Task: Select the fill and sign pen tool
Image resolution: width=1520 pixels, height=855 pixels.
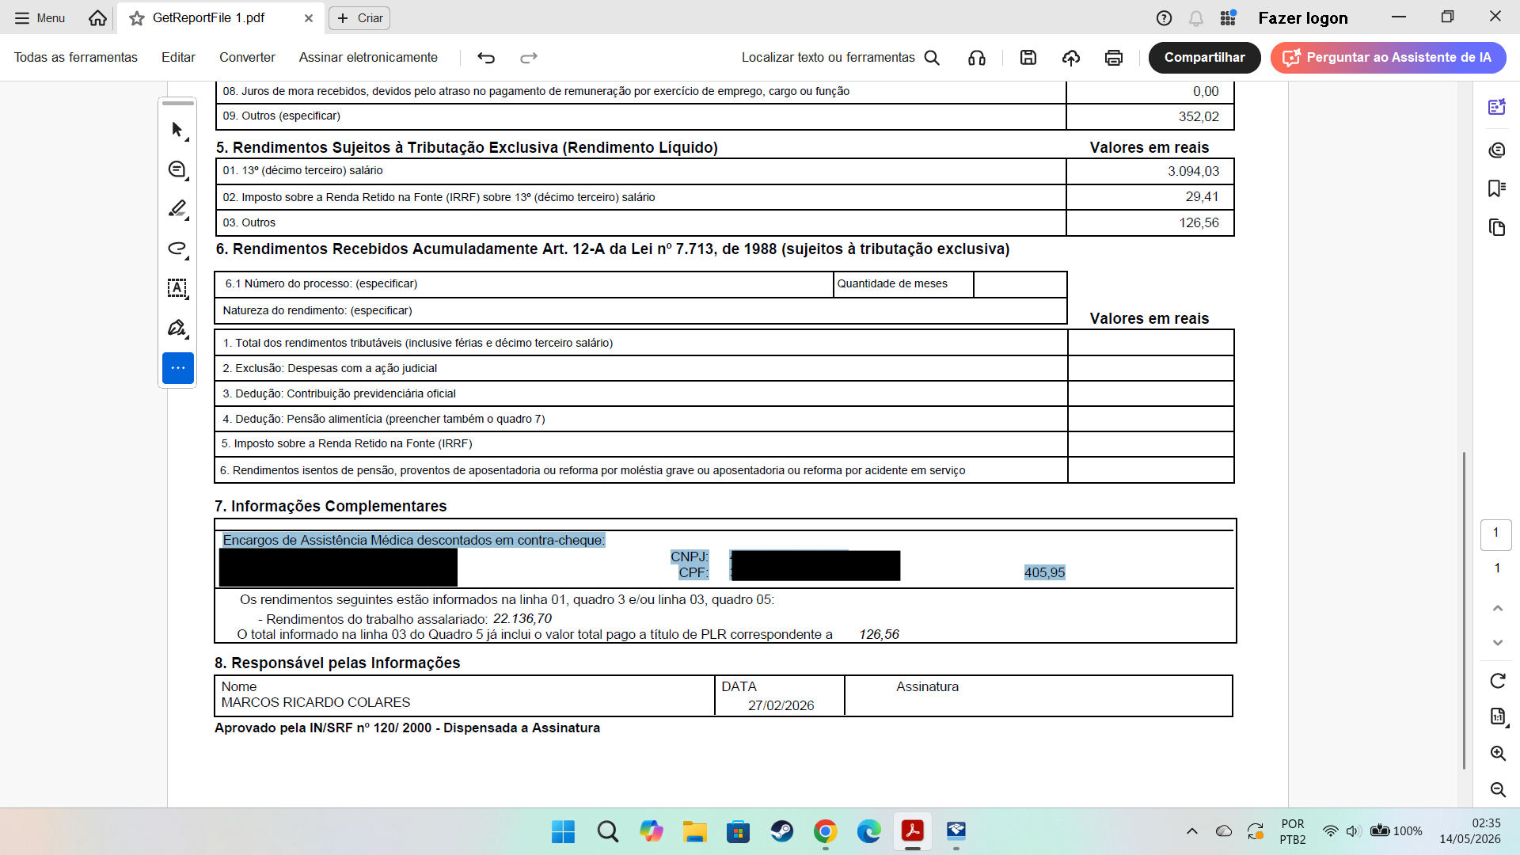Action: tap(178, 328)
